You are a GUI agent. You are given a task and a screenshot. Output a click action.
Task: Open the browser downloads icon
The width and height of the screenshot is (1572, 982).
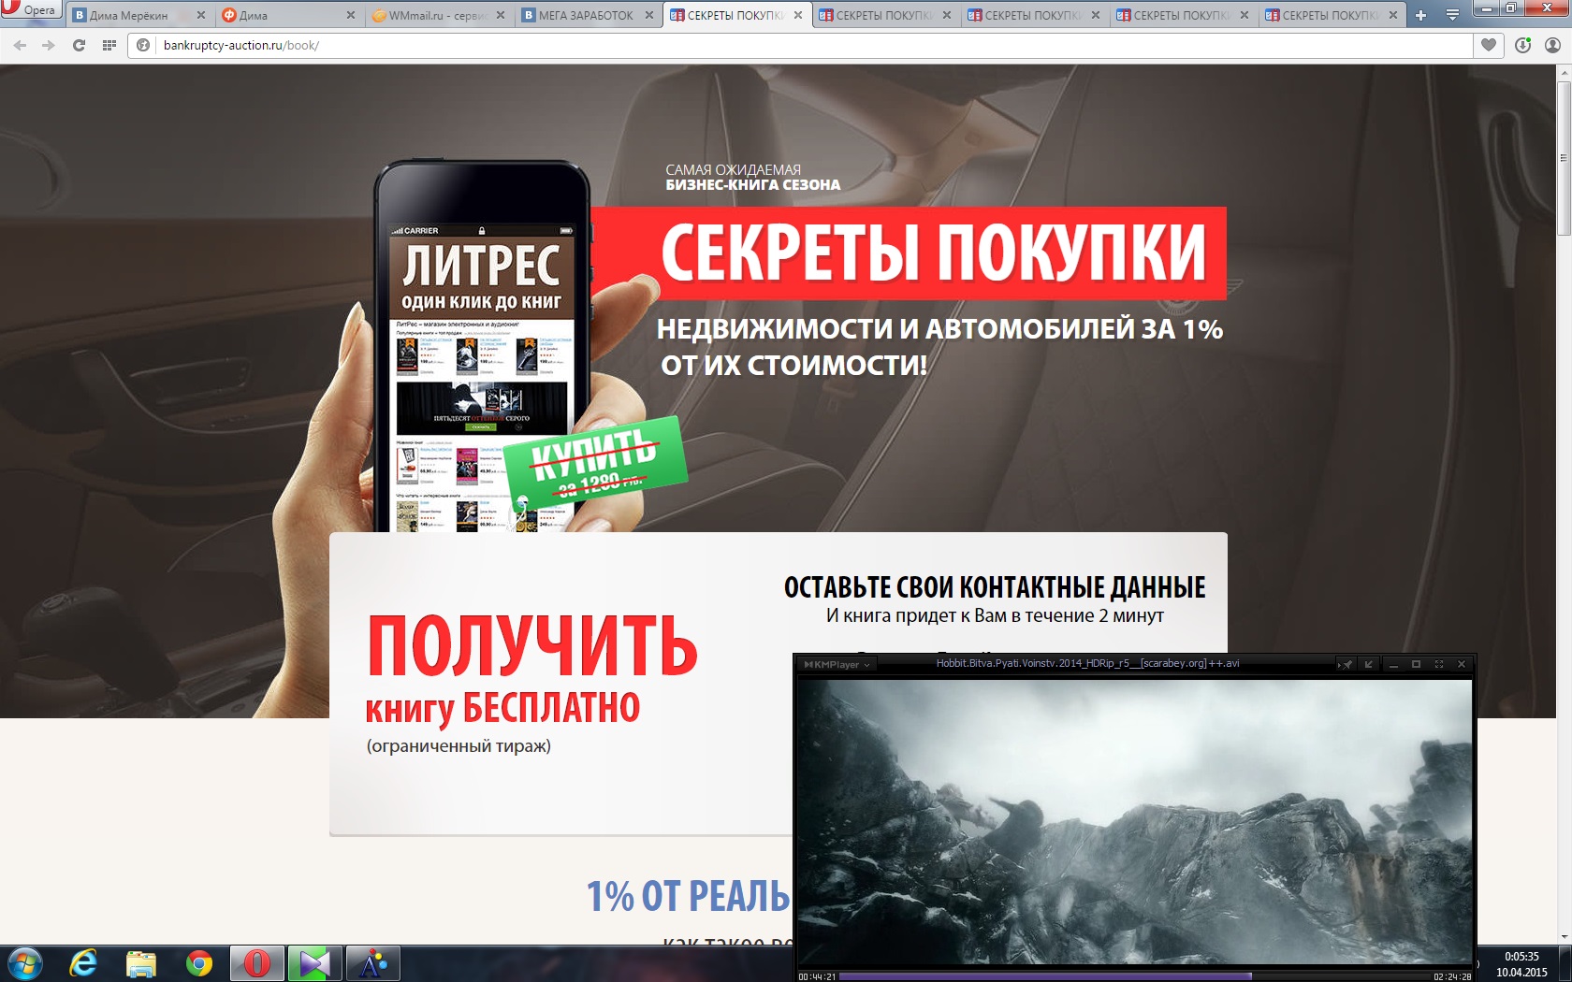(x=1523, y=45)
